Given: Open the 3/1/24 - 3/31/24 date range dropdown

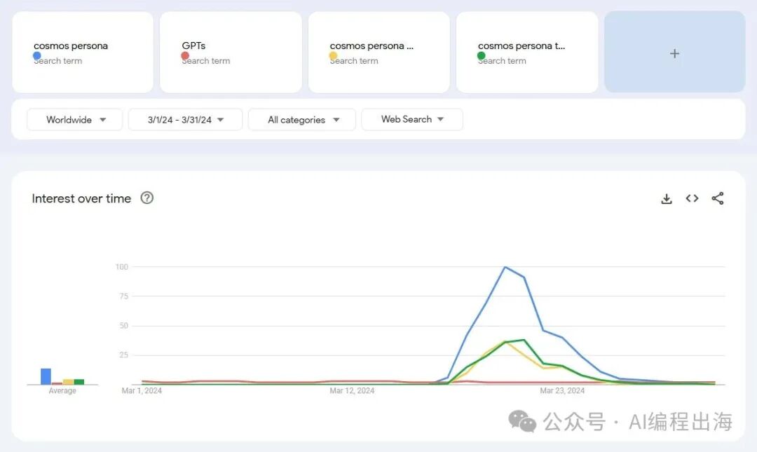Looking at the screenshot, I should tap(185, 120).
